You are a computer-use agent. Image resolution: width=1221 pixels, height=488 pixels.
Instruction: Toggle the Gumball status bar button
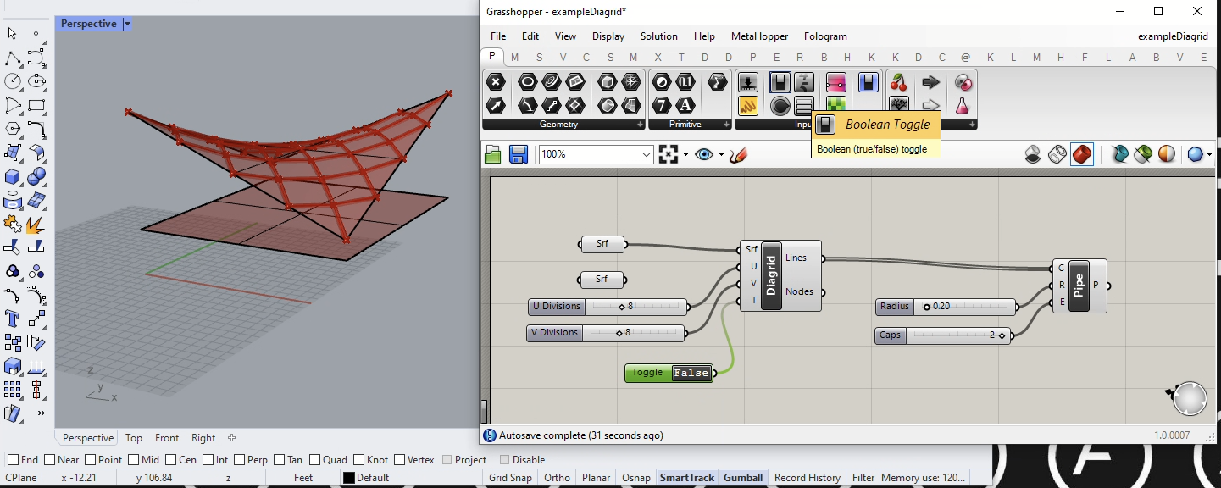743,477
